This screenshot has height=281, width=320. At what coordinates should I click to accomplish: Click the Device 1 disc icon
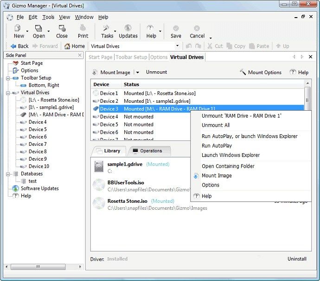coord(96,93)
